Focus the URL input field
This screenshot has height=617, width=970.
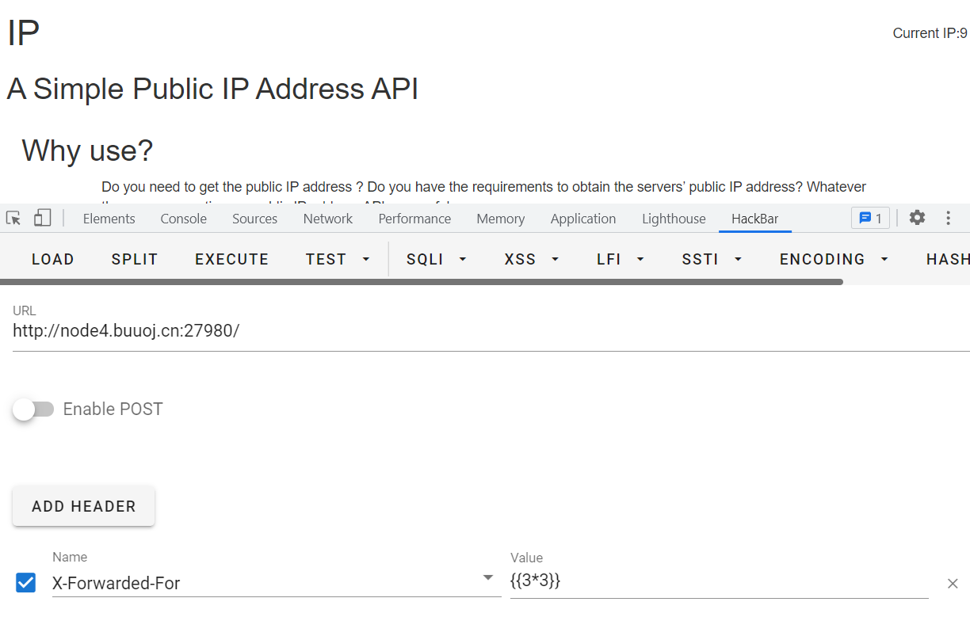click(491, 331)
